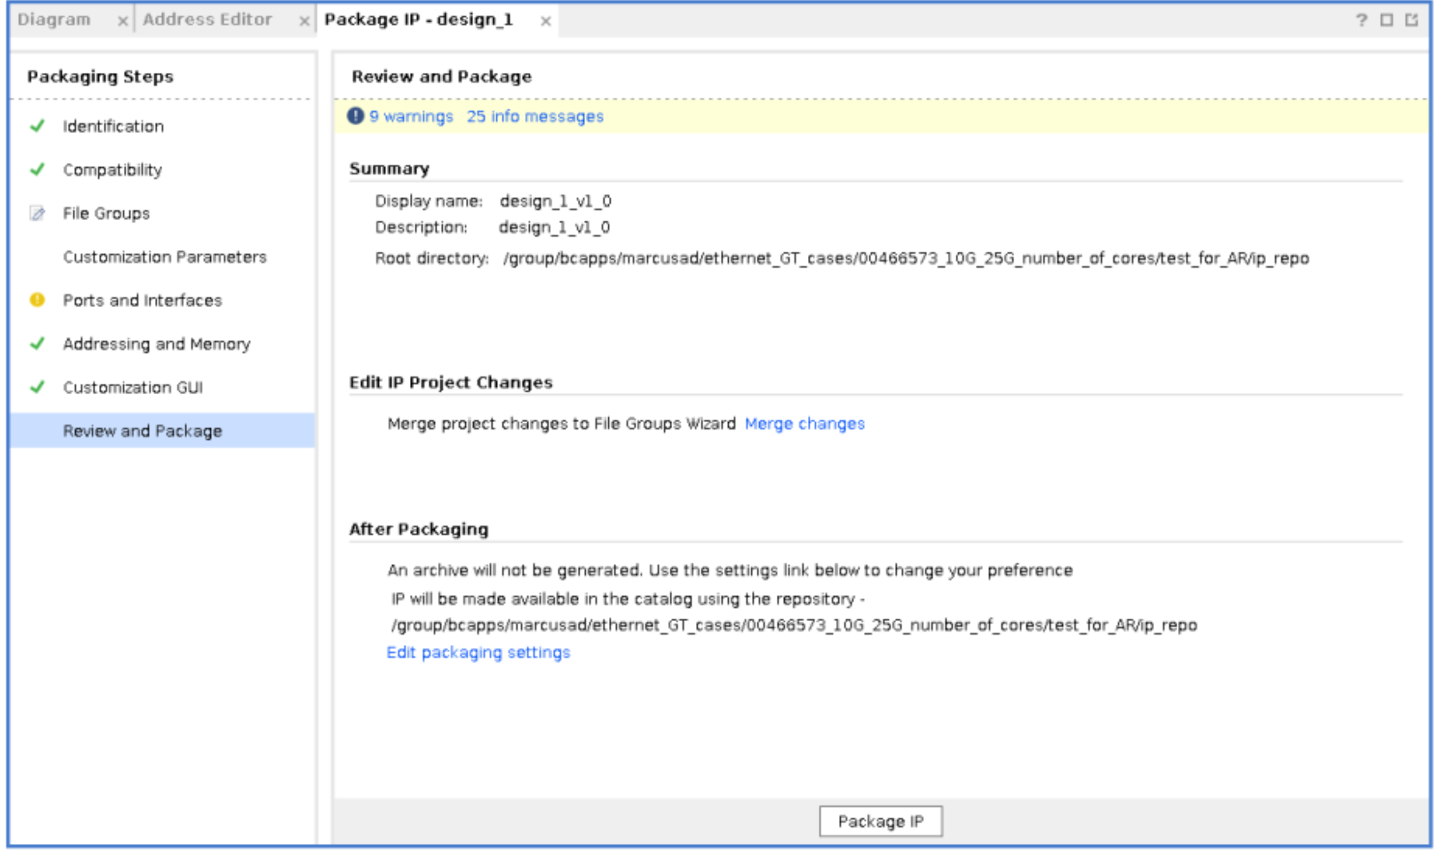View the 9 warnings link

(x=411, y=117)
